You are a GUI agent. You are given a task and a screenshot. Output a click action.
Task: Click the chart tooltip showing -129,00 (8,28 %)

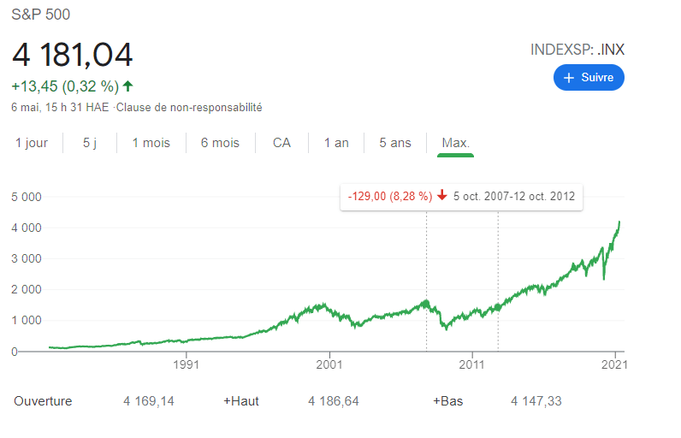461,196
